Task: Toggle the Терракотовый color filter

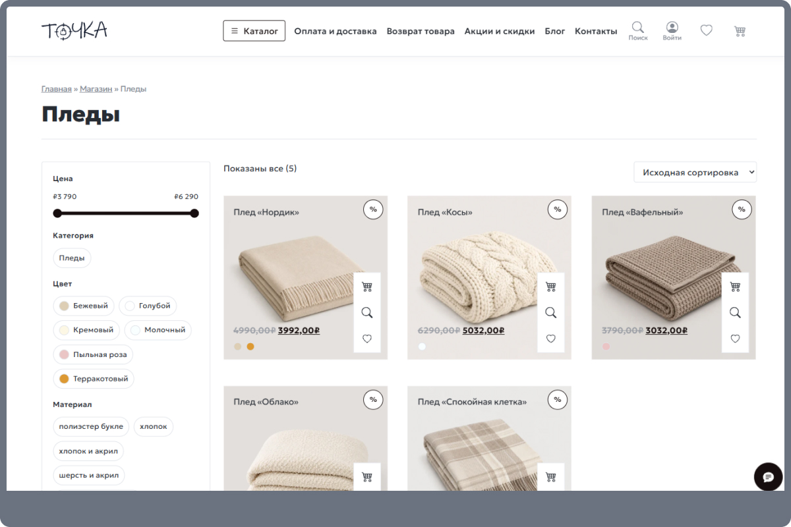Action: click(94, 379)
